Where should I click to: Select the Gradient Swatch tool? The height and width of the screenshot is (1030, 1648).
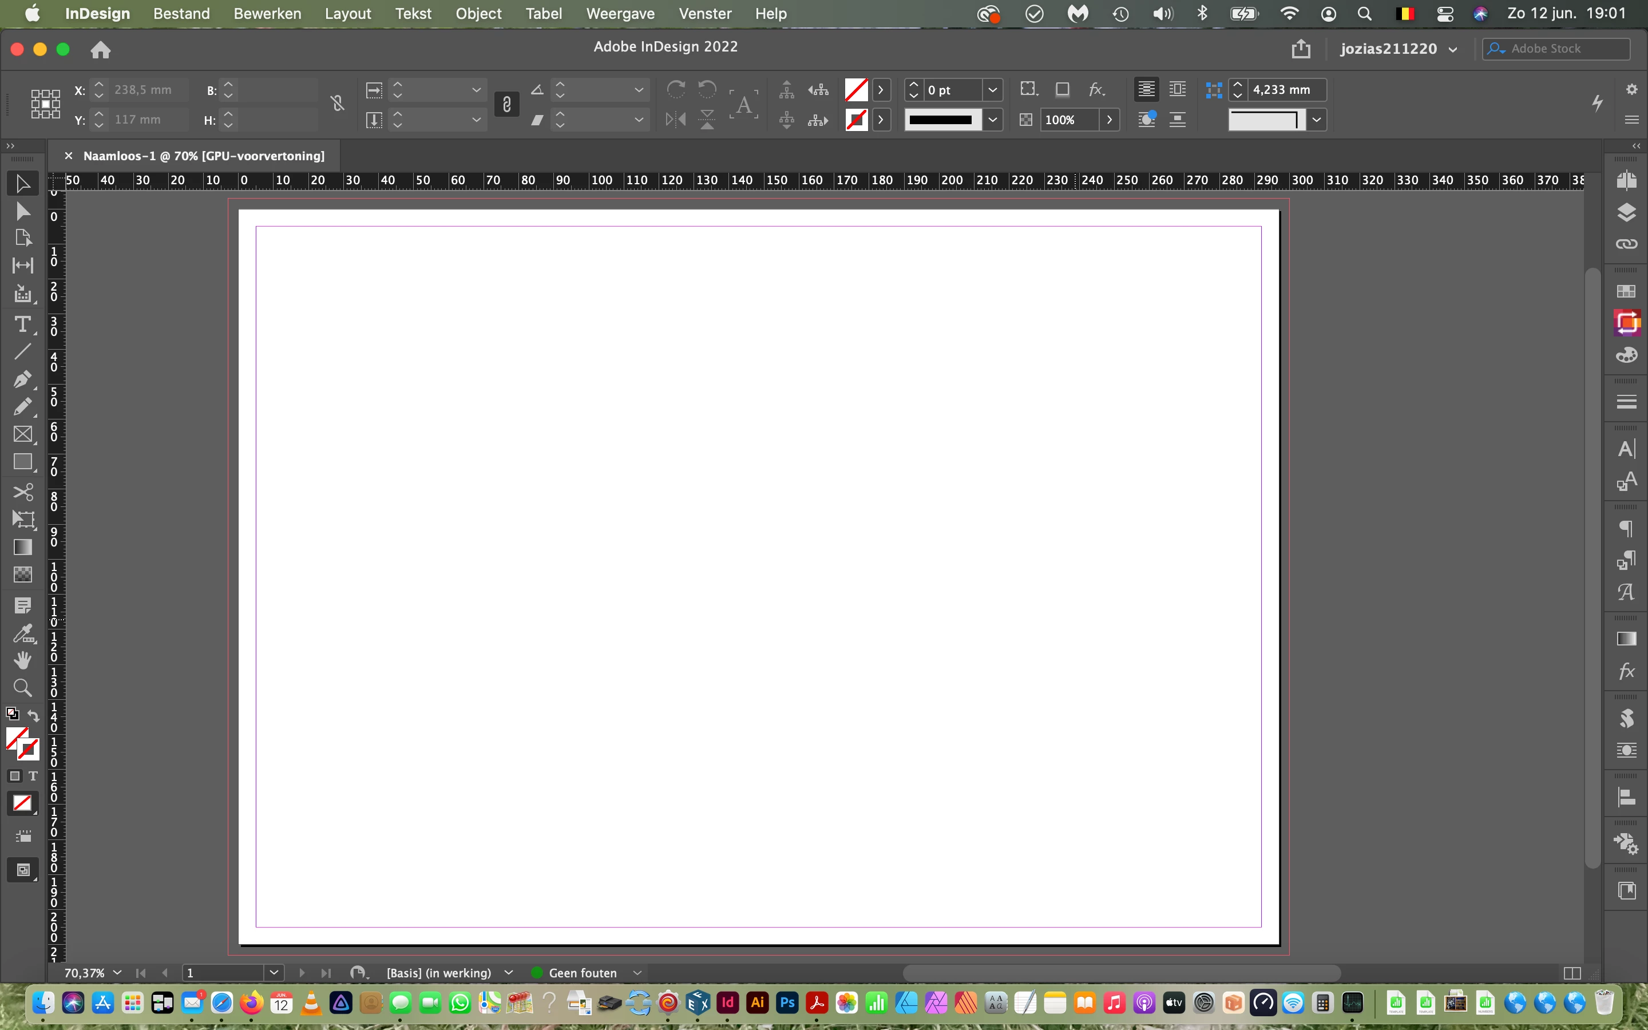(x=22, y=547)
